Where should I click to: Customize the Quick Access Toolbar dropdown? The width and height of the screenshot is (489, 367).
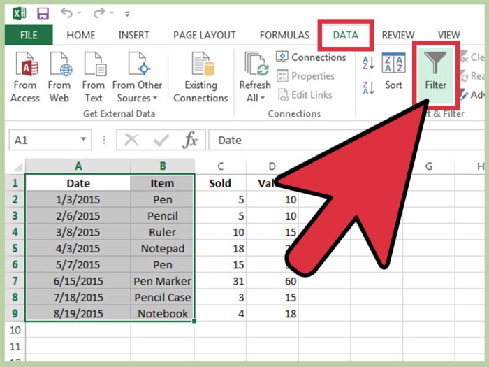coord(127,14)
